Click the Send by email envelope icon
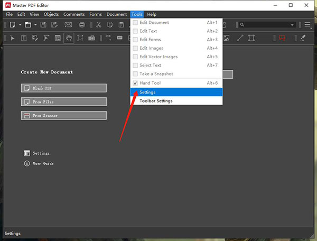The image size is (317, 241). 68,25
